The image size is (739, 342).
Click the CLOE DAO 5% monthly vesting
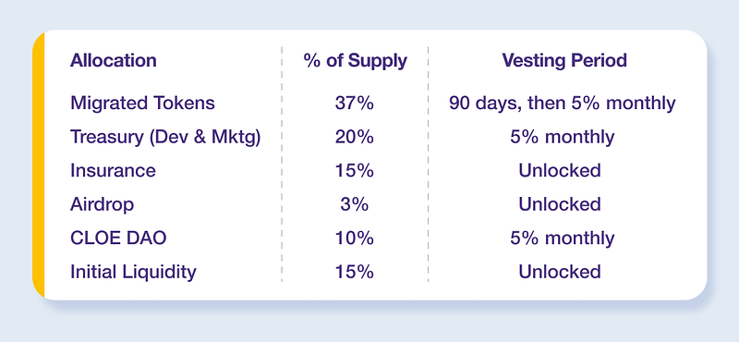point(563,238)
